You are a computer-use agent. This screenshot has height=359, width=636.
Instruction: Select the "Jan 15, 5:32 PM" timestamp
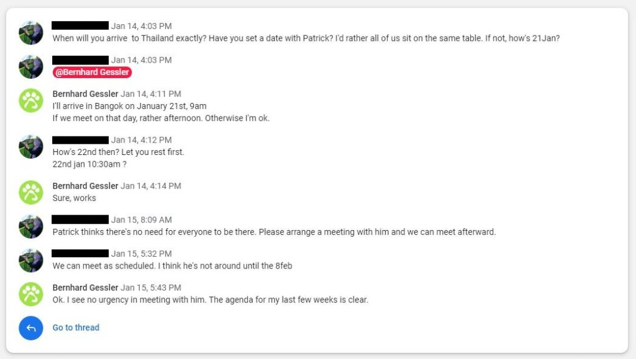coord(141,254)
